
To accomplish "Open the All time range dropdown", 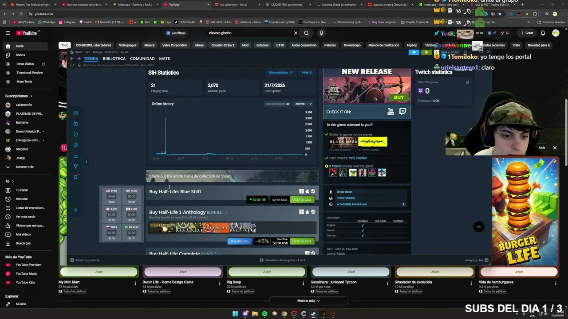I will [x=304, y=104].
